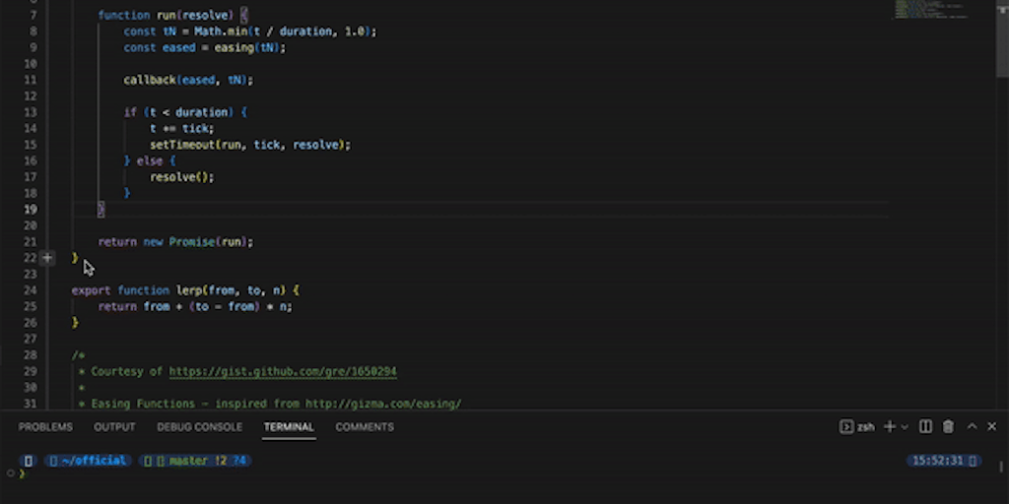Create a new terminal with the plus icon

(x=890, y=426)
